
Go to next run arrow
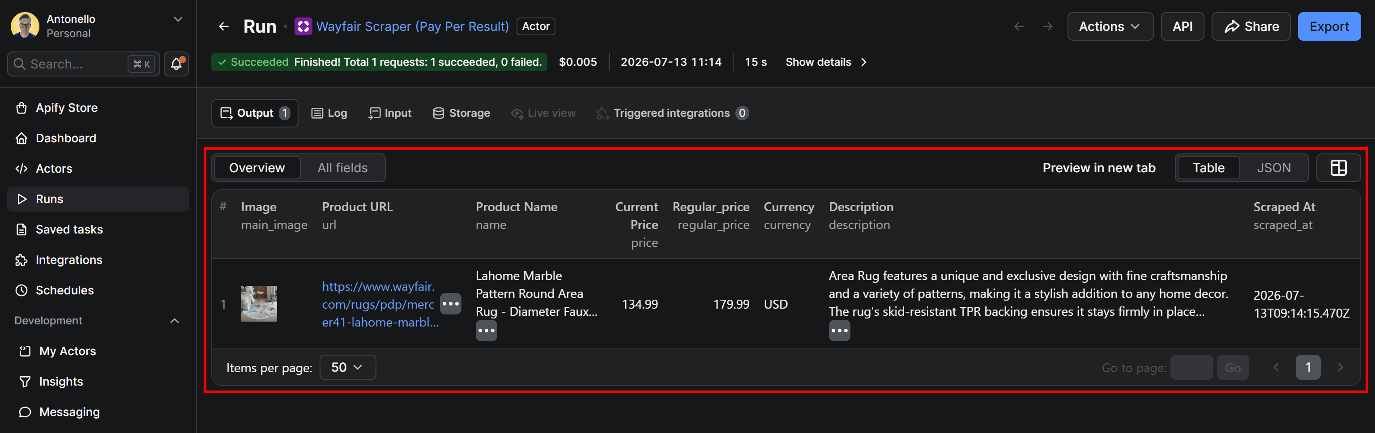click(x=1048, y=27)
